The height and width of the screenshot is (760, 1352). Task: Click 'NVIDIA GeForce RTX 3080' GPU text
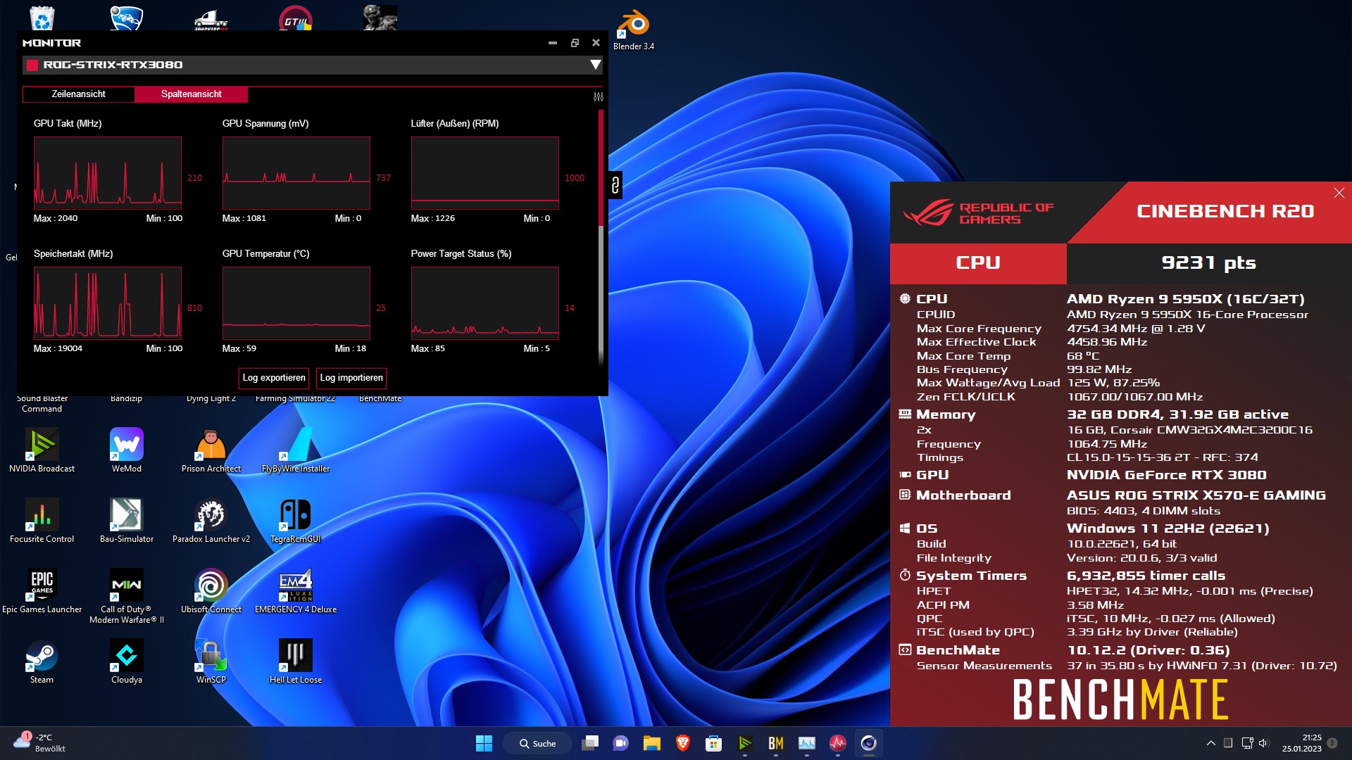[x=1166, y=475]
